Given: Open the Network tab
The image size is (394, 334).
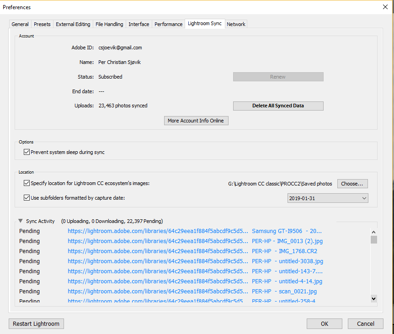Looking at the screenshot, I should (x=236, y=24).
